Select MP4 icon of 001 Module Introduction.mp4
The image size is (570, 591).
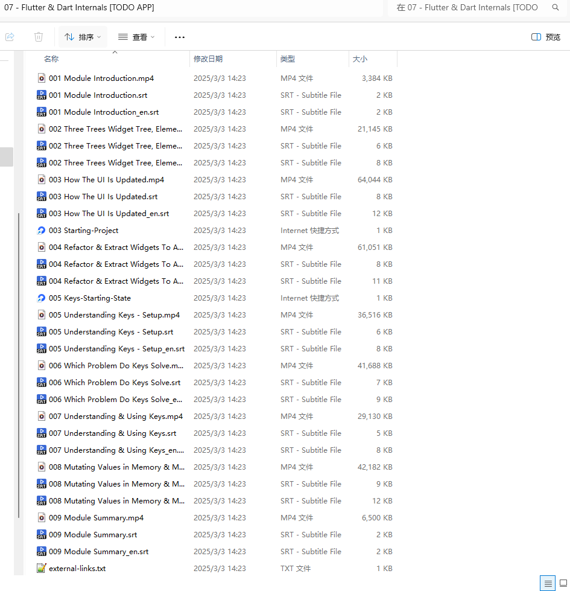tap(42, 78)
